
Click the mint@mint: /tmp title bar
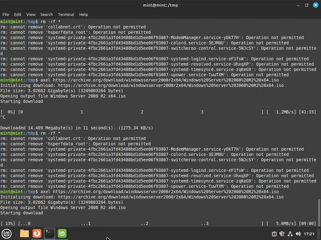click(x=160, y=5)
